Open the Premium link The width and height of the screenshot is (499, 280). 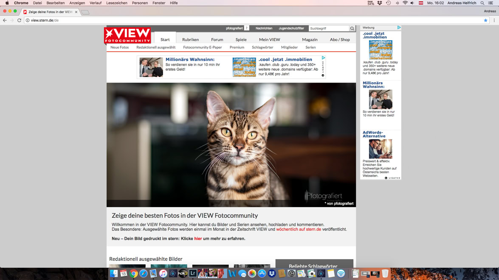(x=237, y=47)
